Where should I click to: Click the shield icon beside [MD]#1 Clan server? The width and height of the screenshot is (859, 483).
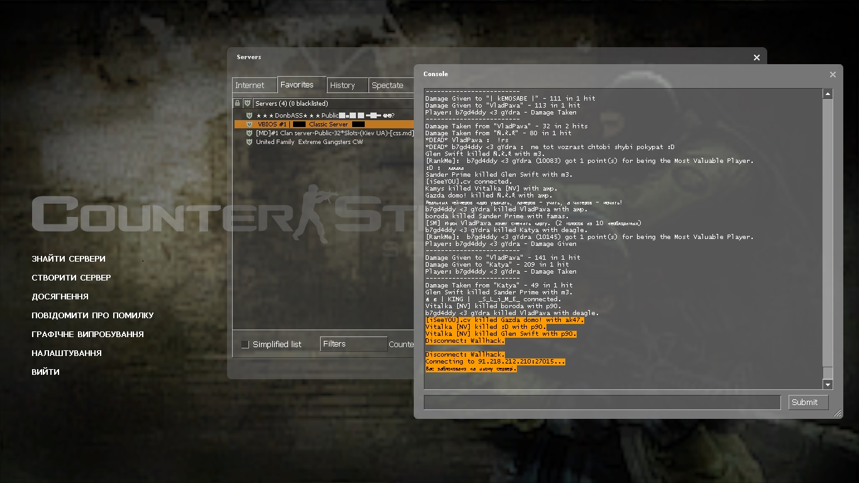pyautogui.click(x=250, y=133)
